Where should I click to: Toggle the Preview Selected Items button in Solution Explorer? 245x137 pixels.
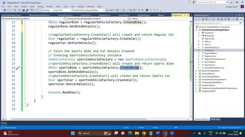[241, 19]
